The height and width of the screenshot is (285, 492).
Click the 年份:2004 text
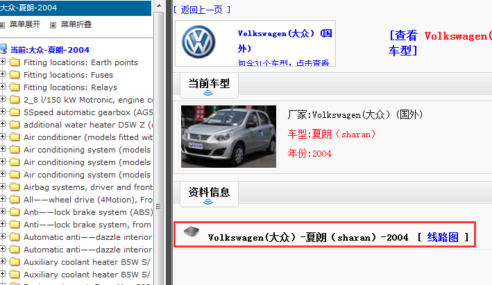click(x=309, y=154)
